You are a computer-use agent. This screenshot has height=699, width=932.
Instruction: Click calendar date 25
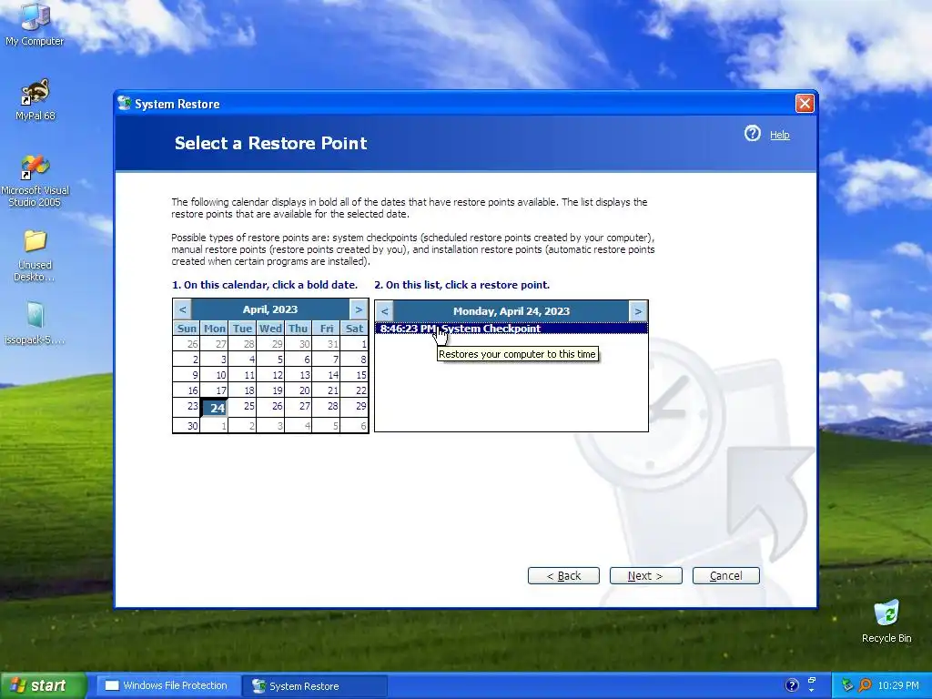242,407
